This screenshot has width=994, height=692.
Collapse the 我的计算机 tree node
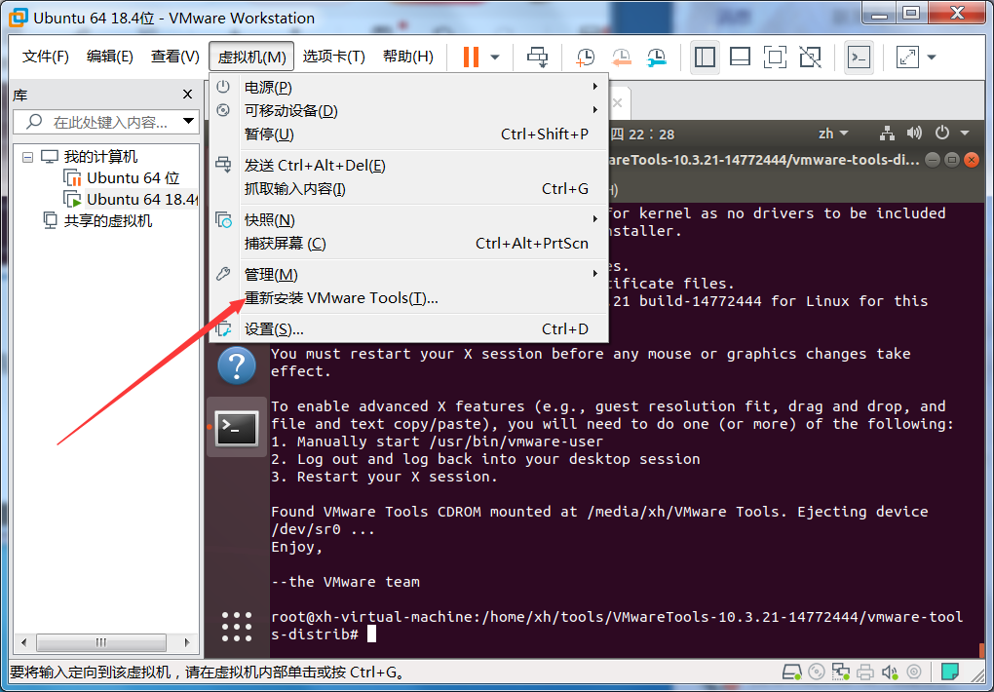click(x=28, y=157)
